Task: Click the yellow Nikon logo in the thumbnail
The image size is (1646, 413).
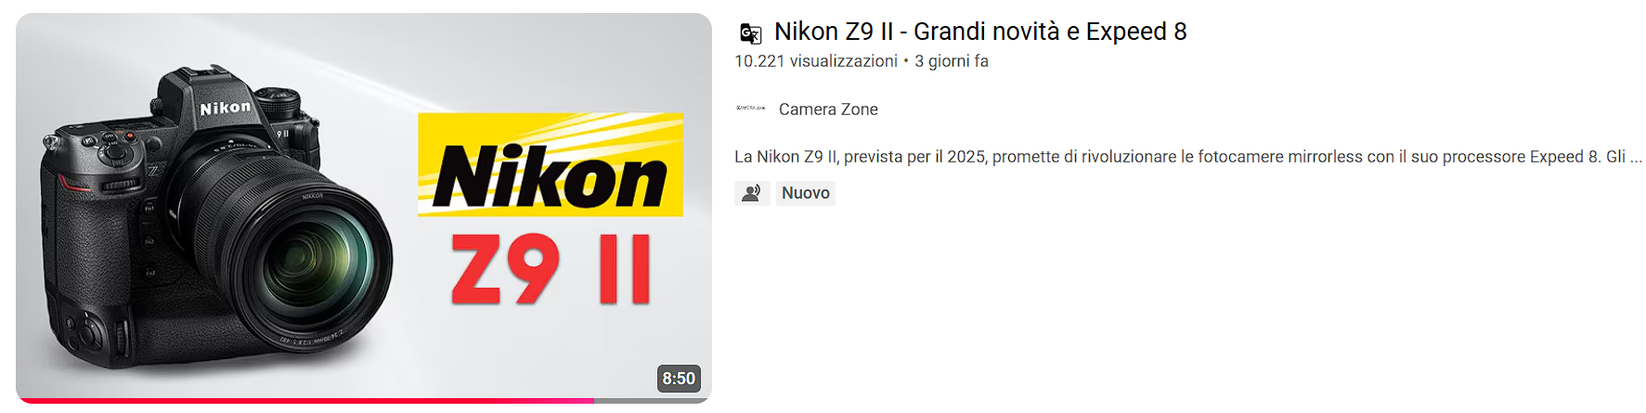Action: (x=551, y=164)
